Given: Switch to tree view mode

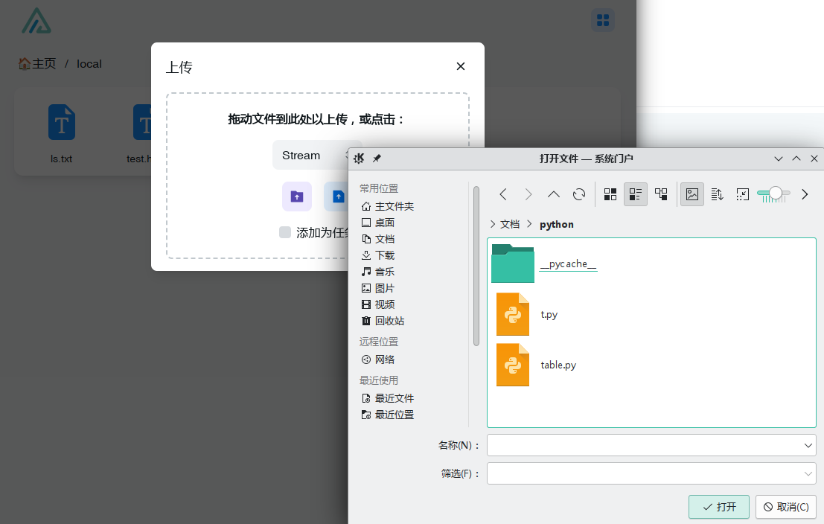Looking at the screenshot, I should tap(661, 194).
